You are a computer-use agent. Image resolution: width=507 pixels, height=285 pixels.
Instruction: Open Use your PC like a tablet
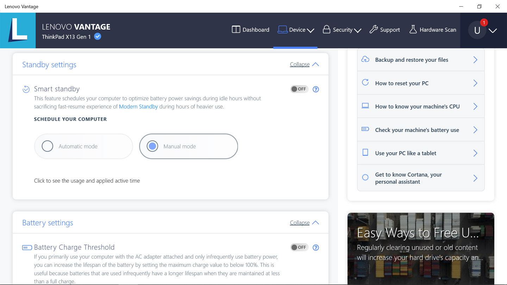pyautogui.click(x=421, y=153)
